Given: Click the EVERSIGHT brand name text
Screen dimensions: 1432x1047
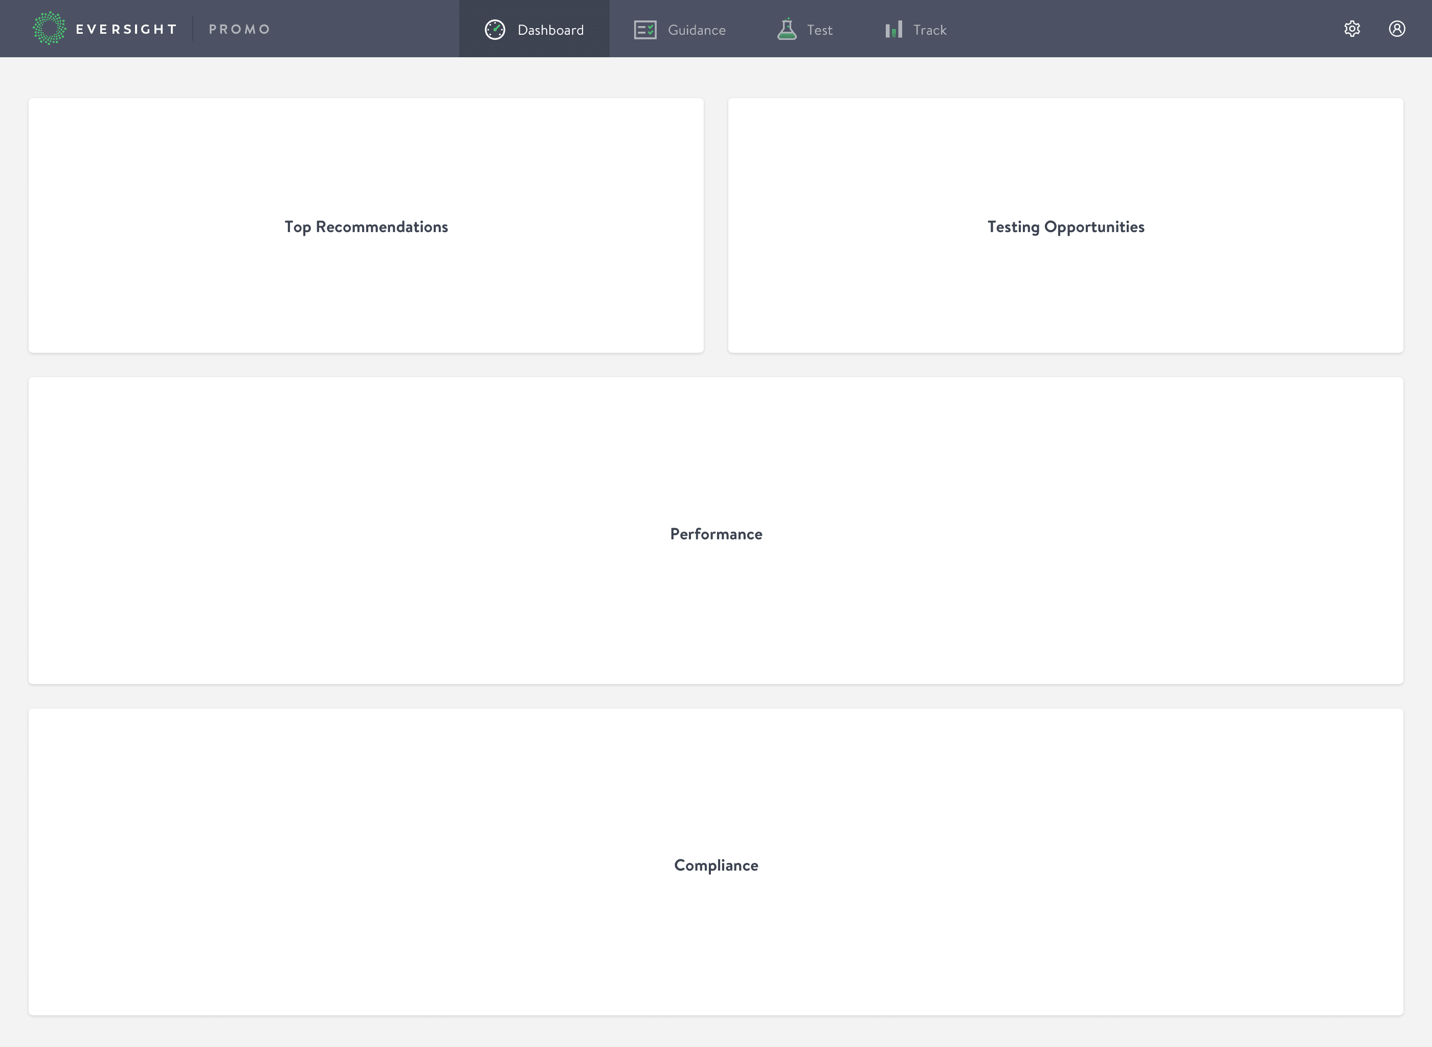Looking at the screenshot, I should (126, 29).
